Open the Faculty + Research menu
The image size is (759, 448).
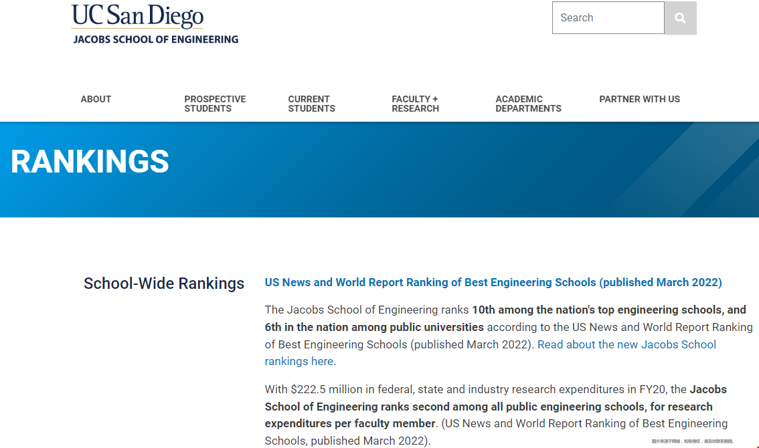[415, 104]
